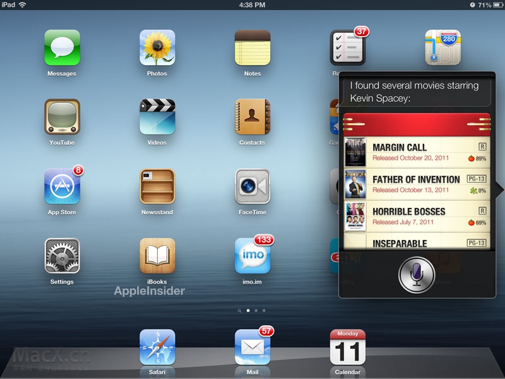Tap Father of Invention 0% rating
This screenshot has width=505, height=379.
pyautogui.click(x=478, y=191)
